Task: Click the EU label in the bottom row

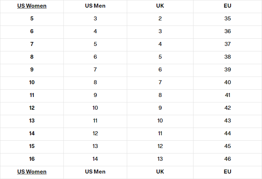Action: point(228,172)
